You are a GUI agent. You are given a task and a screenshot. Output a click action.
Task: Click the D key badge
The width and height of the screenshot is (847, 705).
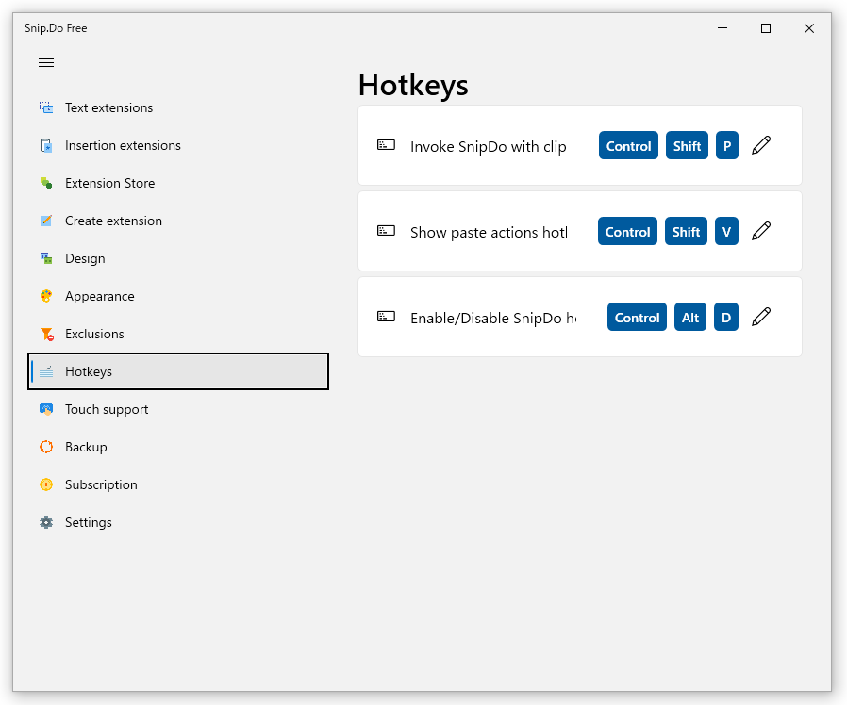click(726, 317)
